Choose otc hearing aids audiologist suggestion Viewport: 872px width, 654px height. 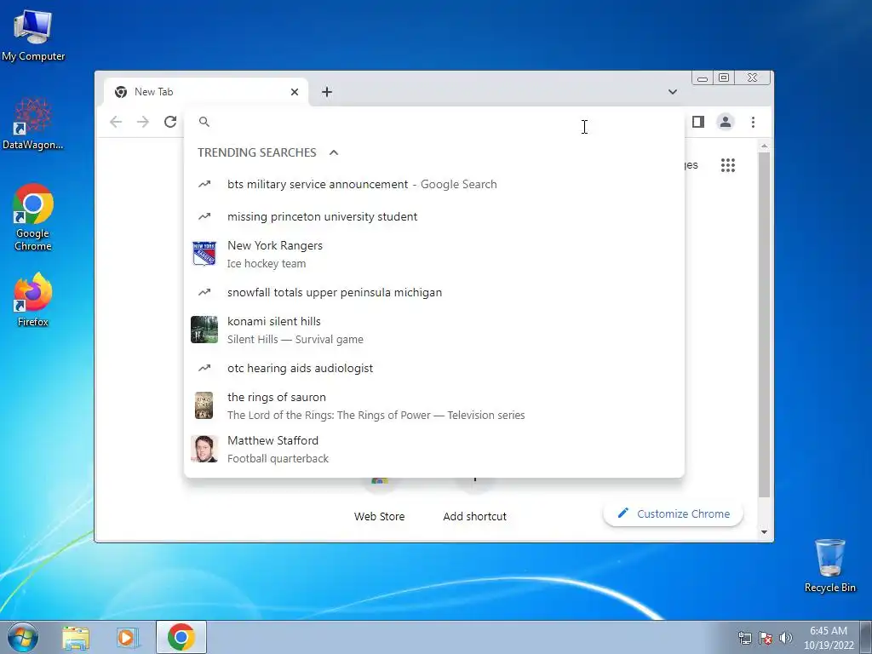(433, 368)
